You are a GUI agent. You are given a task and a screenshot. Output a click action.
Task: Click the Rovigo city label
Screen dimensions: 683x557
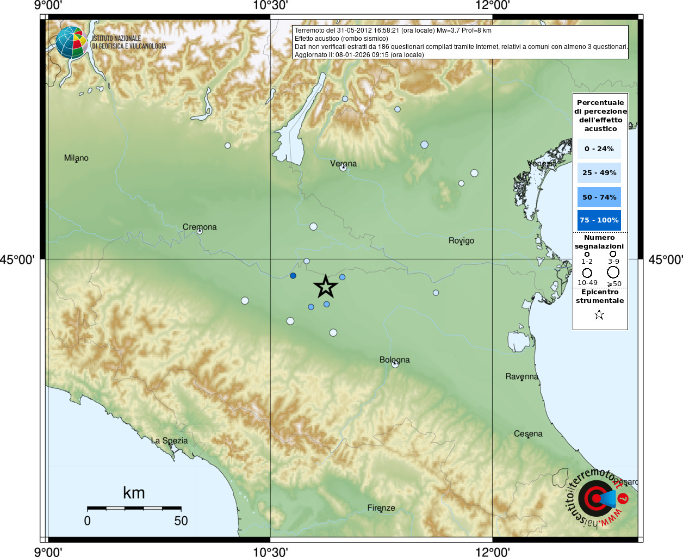pos(461,240)
